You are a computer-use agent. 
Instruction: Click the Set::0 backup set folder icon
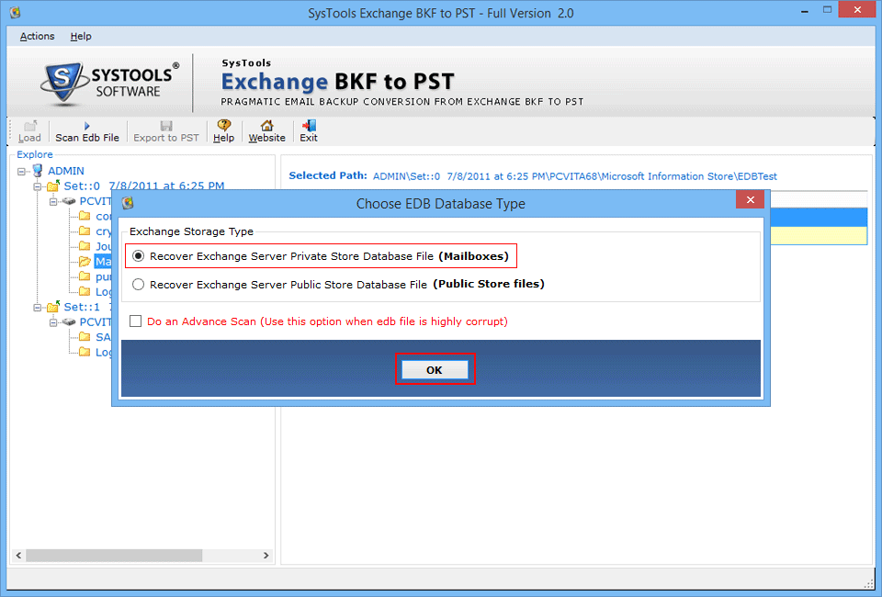pyautogui.click(x=53, y=186)
